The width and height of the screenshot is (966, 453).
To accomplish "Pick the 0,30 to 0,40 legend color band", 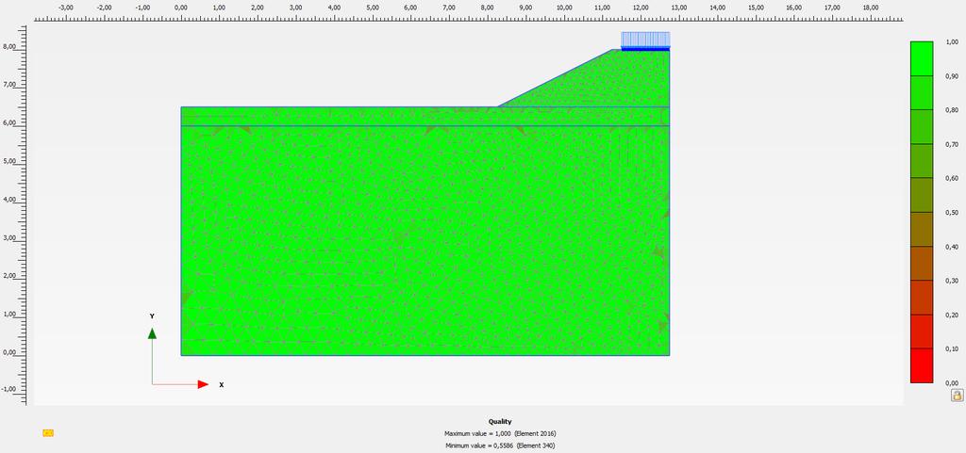I will pos(922,263).
